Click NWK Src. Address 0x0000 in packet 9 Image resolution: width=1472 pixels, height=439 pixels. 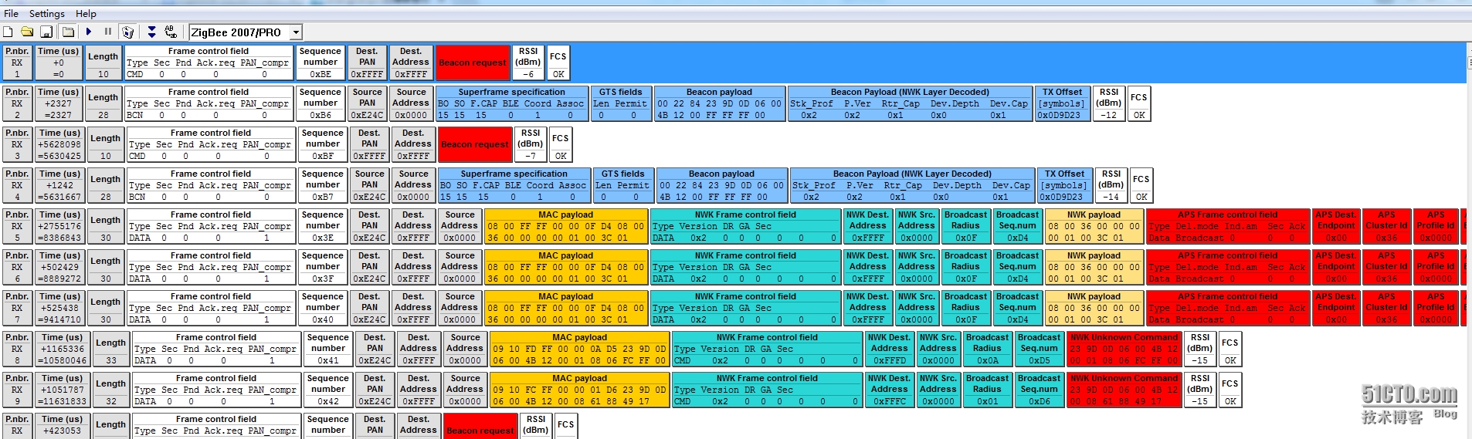pyautogui.click(x=938, y=390)
